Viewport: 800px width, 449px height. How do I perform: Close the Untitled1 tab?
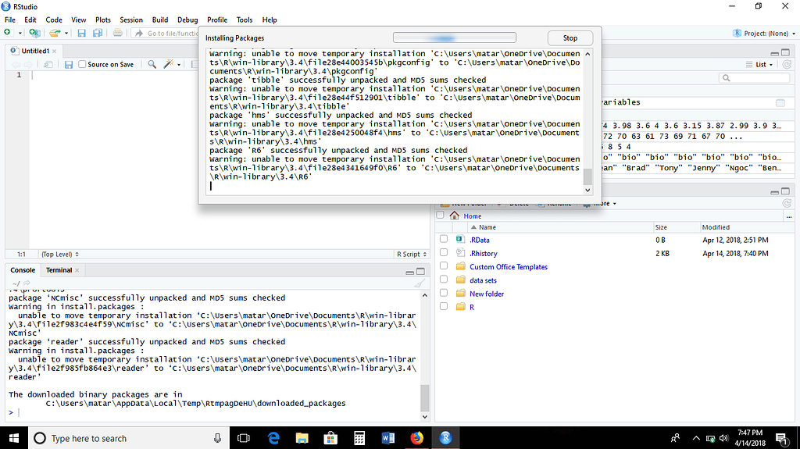coord(54,51)
